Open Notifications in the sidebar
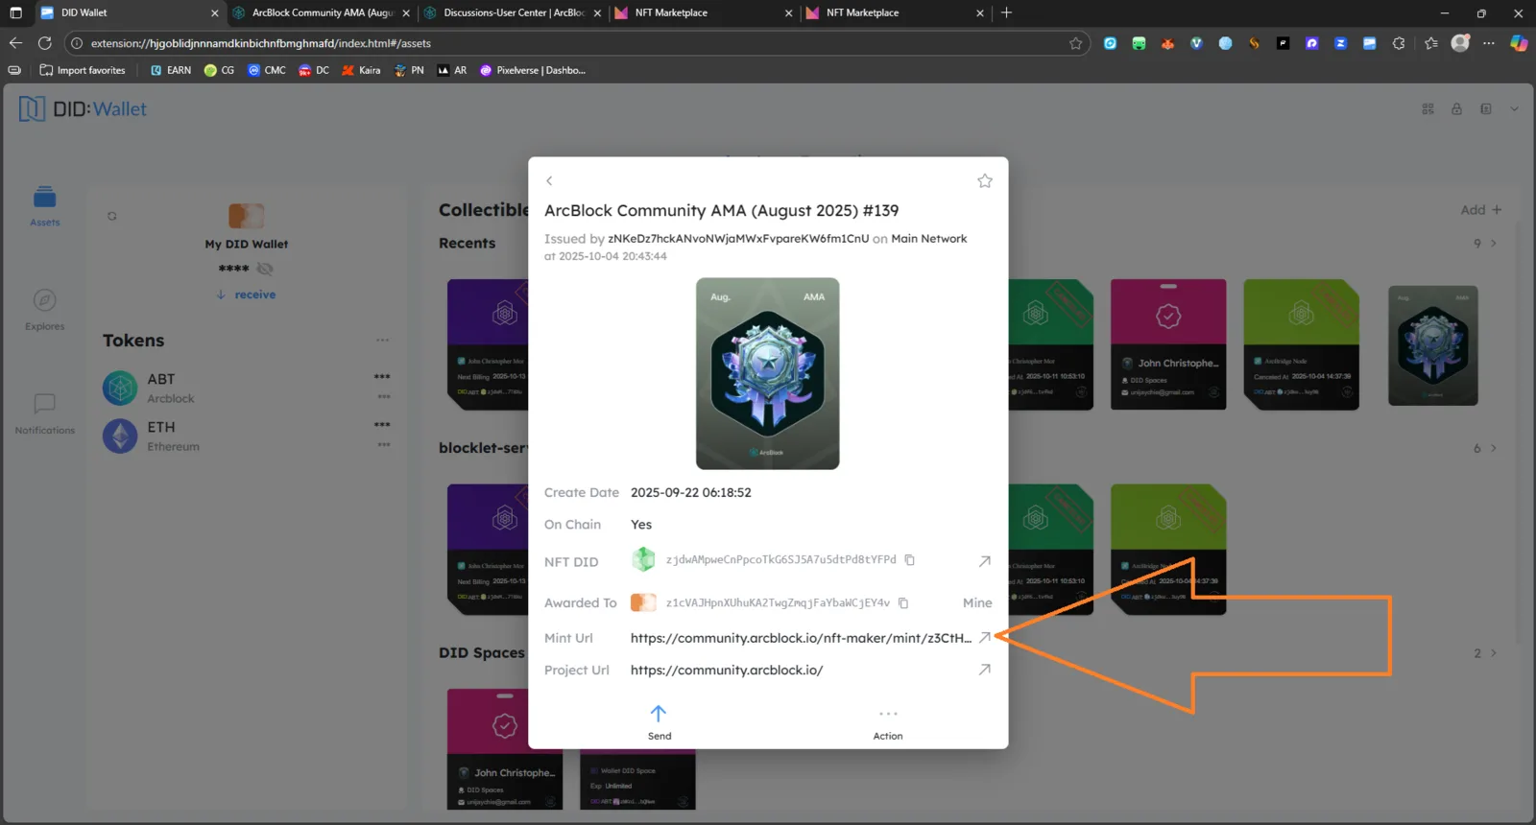The image size is (1536, 825). 44,413
